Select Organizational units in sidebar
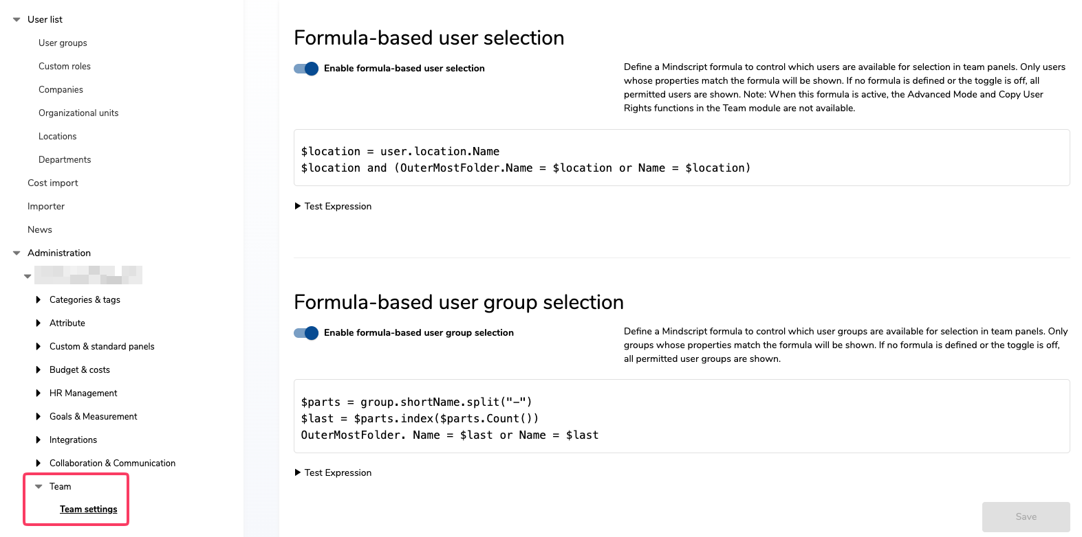The width and height of the screenshot is (1082, 537). tap(78, 113)
